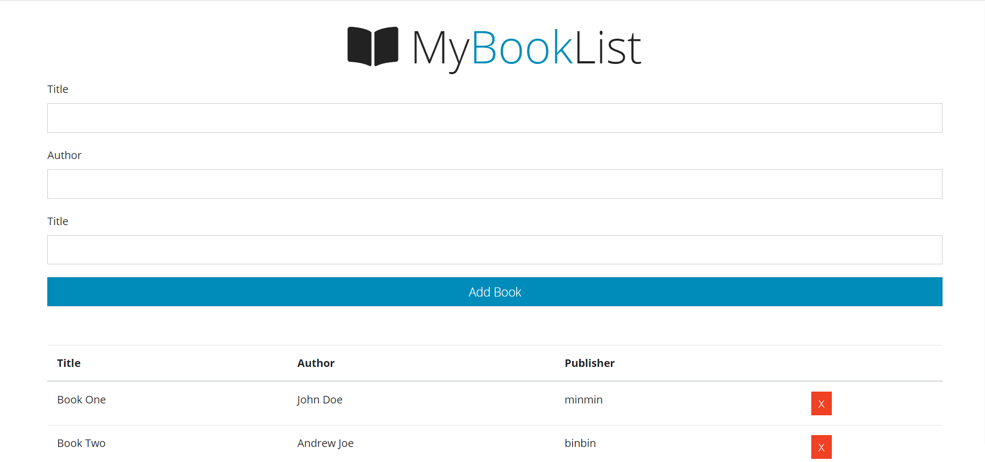985x462 pixels.
Task: Select the binbin publisher cell
Action: click(580, 443)
